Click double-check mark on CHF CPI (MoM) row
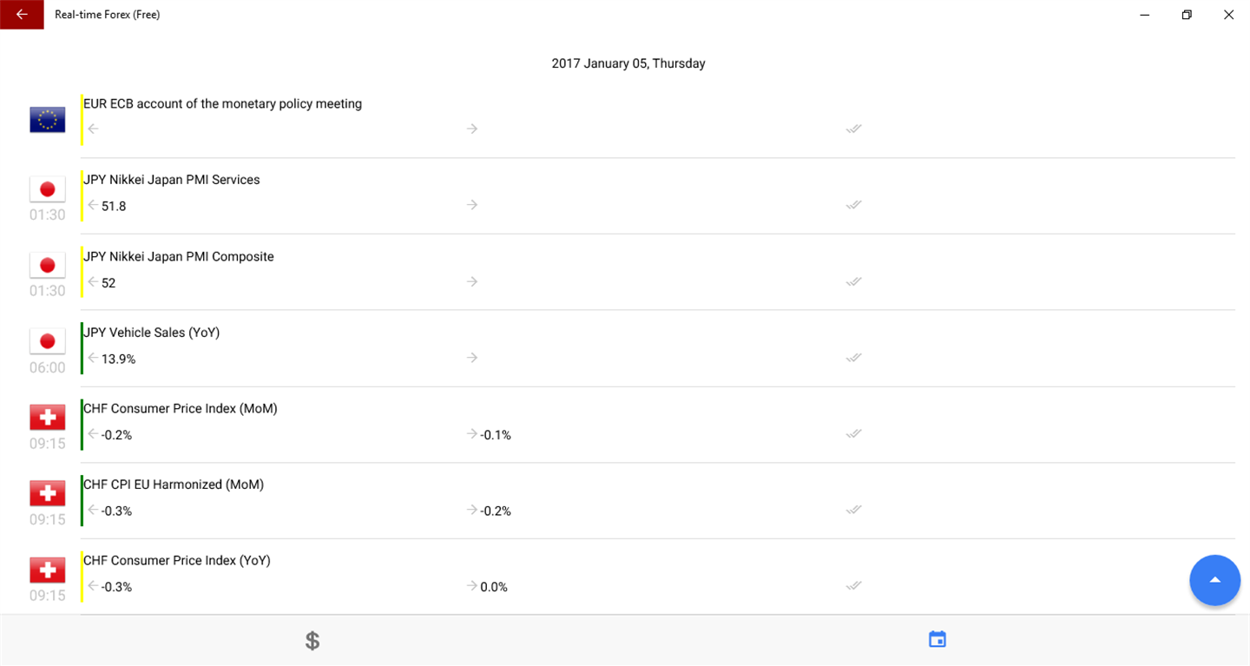The image size is (1250, 666). point(854,433)
